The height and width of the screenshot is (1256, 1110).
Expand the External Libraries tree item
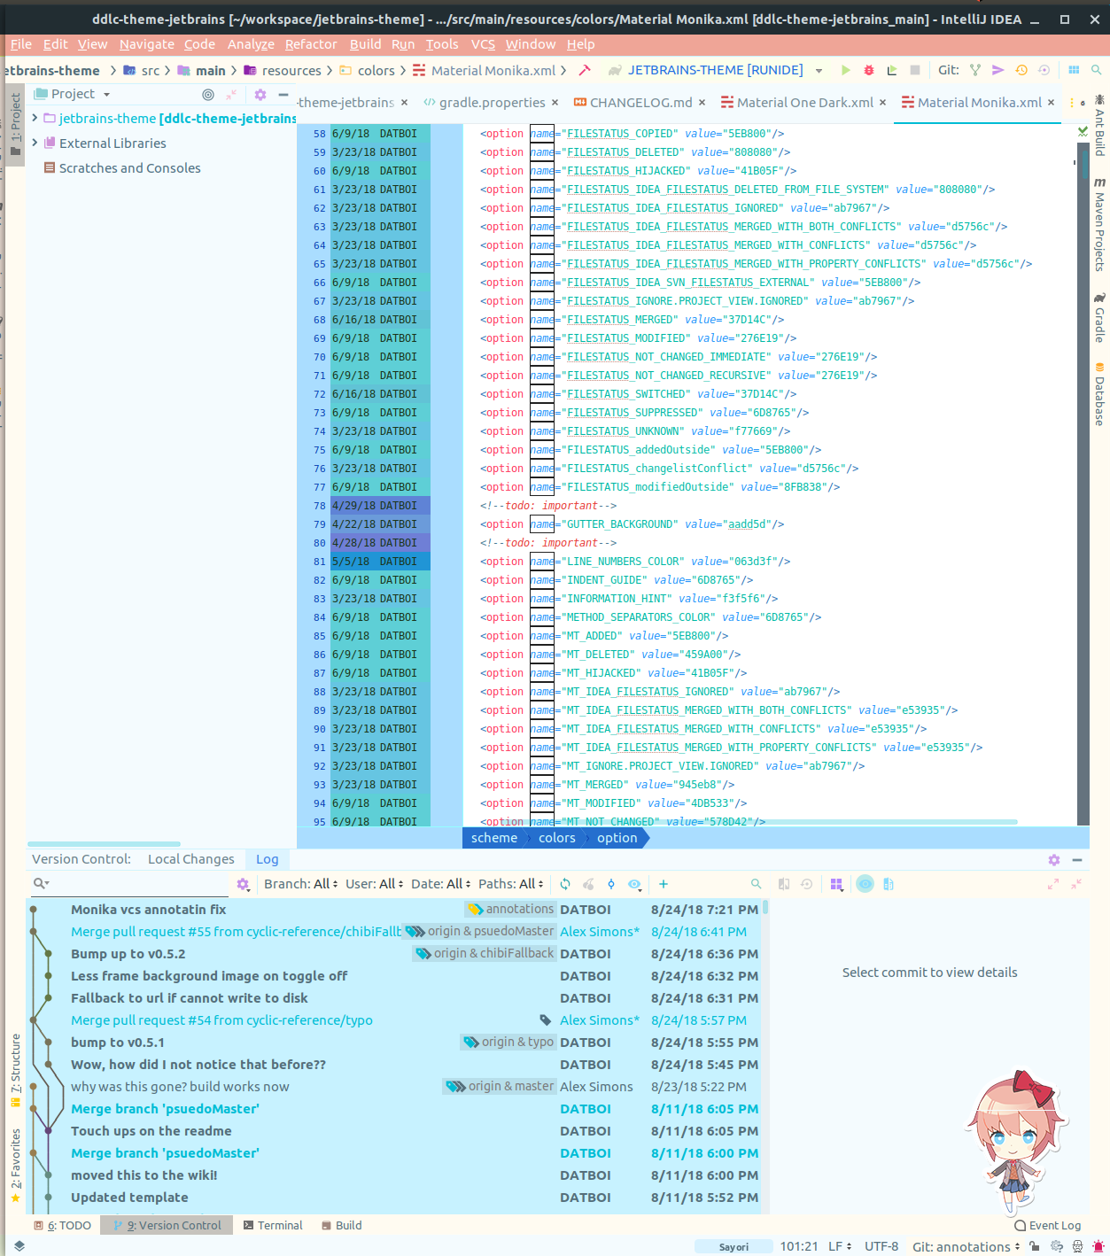(x=34, y=143)
